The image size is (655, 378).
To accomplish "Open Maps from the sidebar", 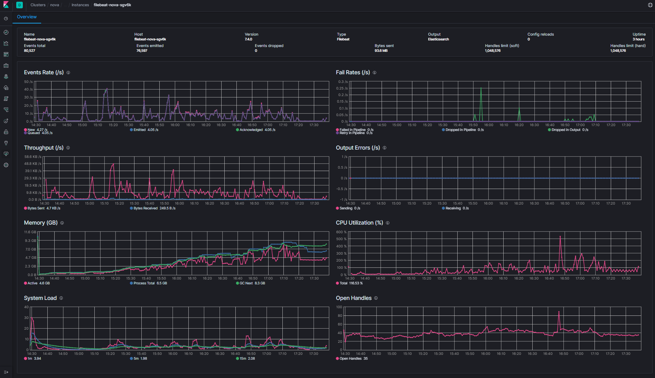I will (6, 77).
